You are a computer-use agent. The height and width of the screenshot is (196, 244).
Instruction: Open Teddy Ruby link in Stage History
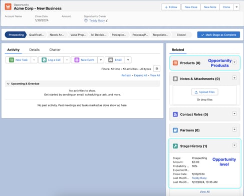click(x=199, y=178)
